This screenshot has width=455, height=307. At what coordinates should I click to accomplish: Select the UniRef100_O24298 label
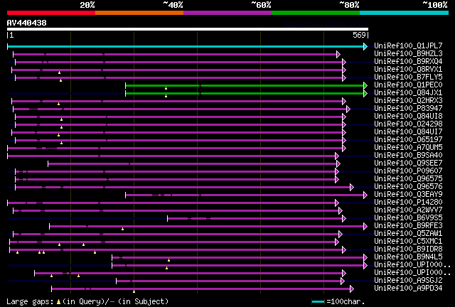click(408, 124)
